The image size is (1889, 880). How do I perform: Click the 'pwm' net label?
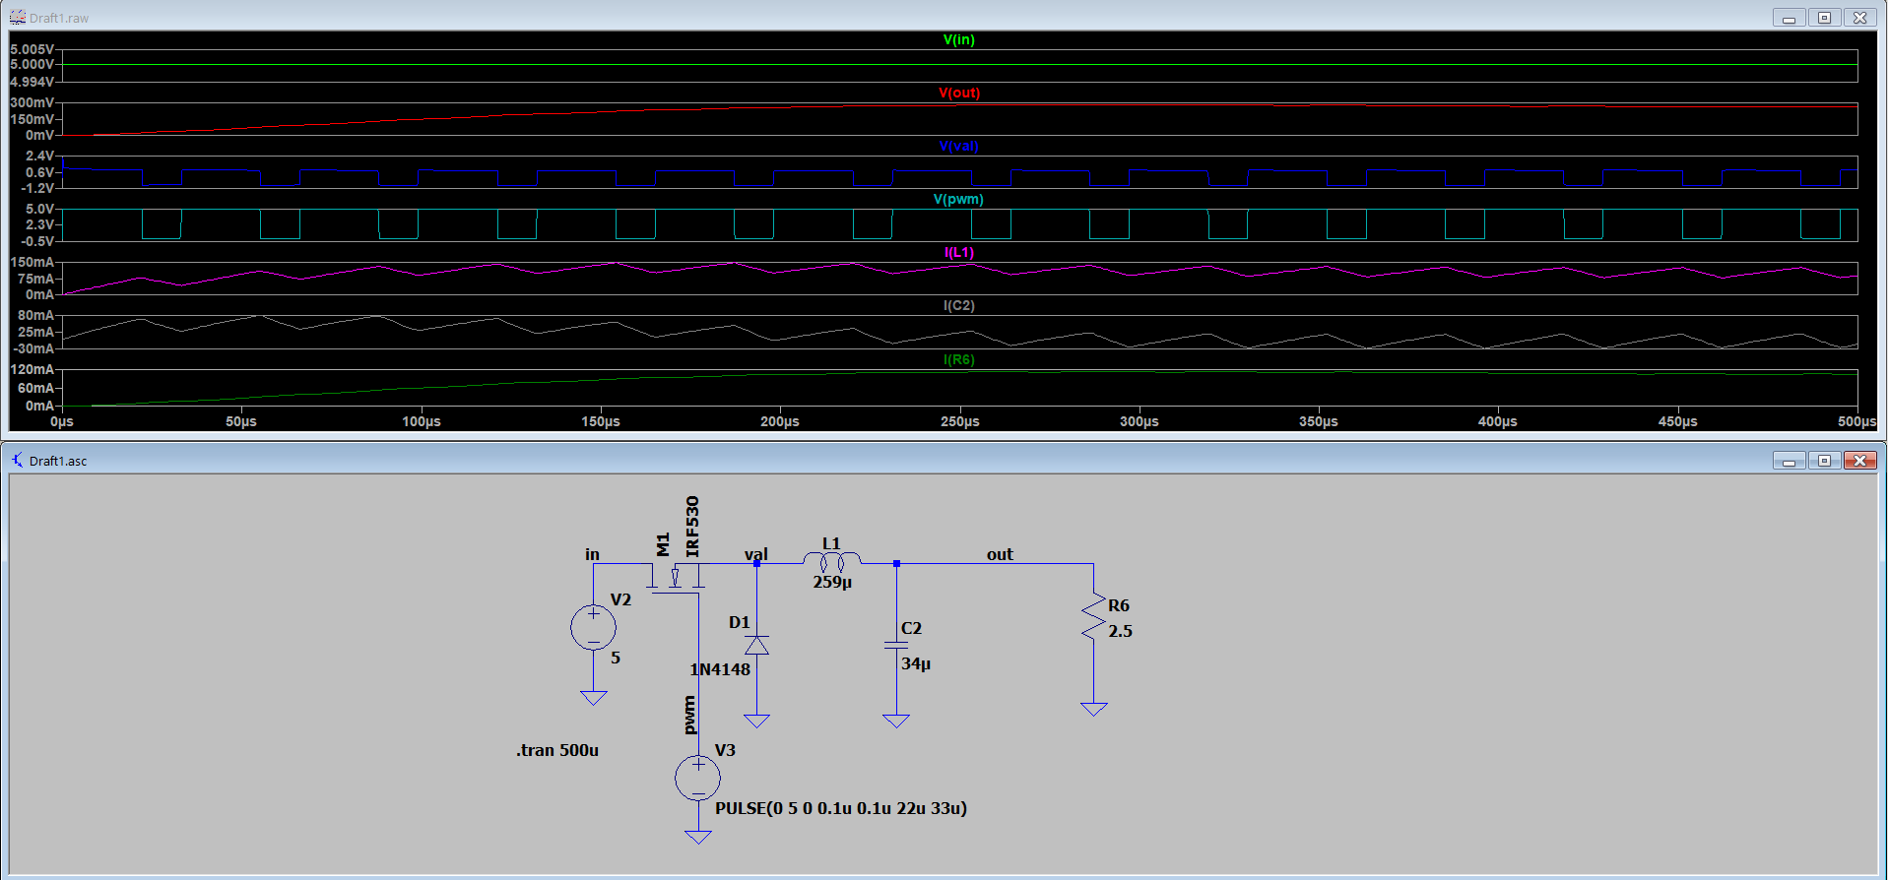pos(689,715)
